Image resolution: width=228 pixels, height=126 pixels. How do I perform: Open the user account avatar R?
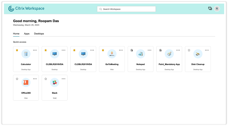217,9
